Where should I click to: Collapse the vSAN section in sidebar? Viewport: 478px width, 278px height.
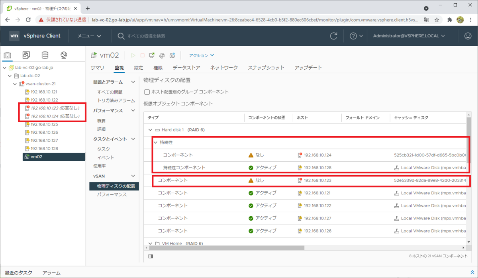(x=133, y=176)
